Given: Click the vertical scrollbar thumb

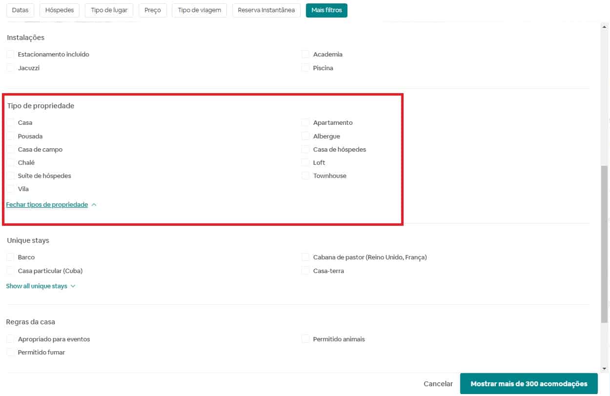Looking at the screenshot, I should pyautogui.click(x=605, y=244).
